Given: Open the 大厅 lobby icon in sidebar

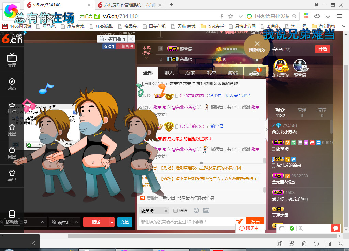Looking at the screenshot, I should click(12, 60).
